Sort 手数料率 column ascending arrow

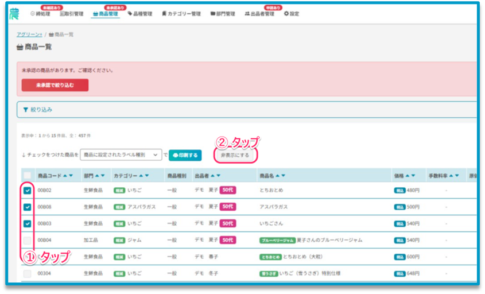451,176
